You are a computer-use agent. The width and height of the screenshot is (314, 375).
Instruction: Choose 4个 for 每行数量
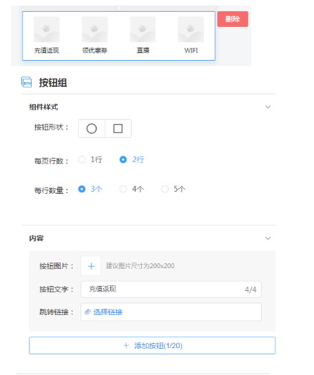click(x=132, y=189)
